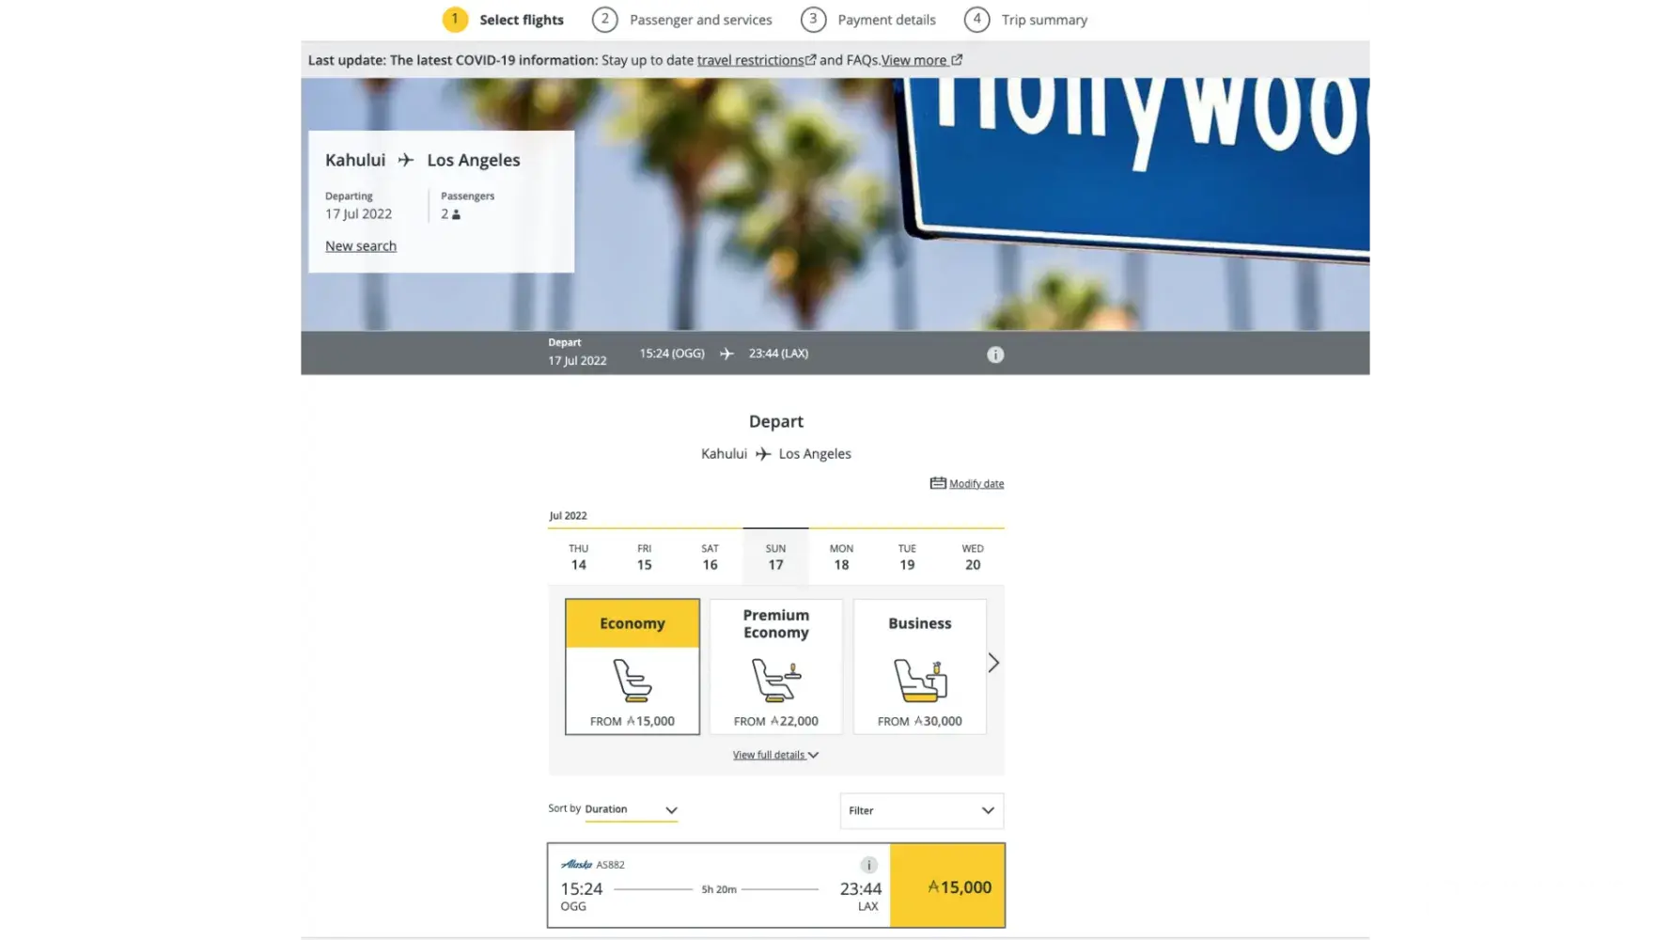Click the 17 Jul 2022 departing date in summary card
1671x940 pixels.
[359, 214]
